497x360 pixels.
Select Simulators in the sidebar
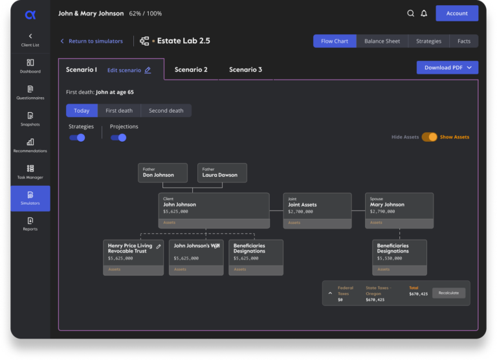[30, 198]
